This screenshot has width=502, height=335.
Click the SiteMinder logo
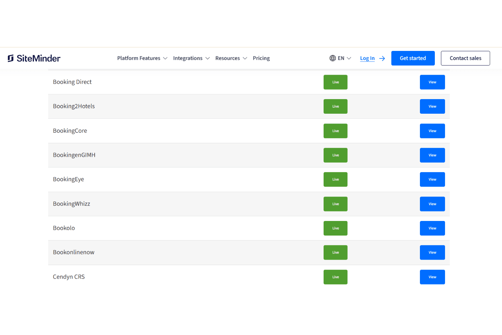34,58
